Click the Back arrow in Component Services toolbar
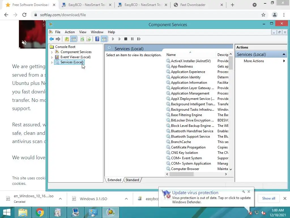290x218 pixels. pyautogui.click(x=52, y=39)
